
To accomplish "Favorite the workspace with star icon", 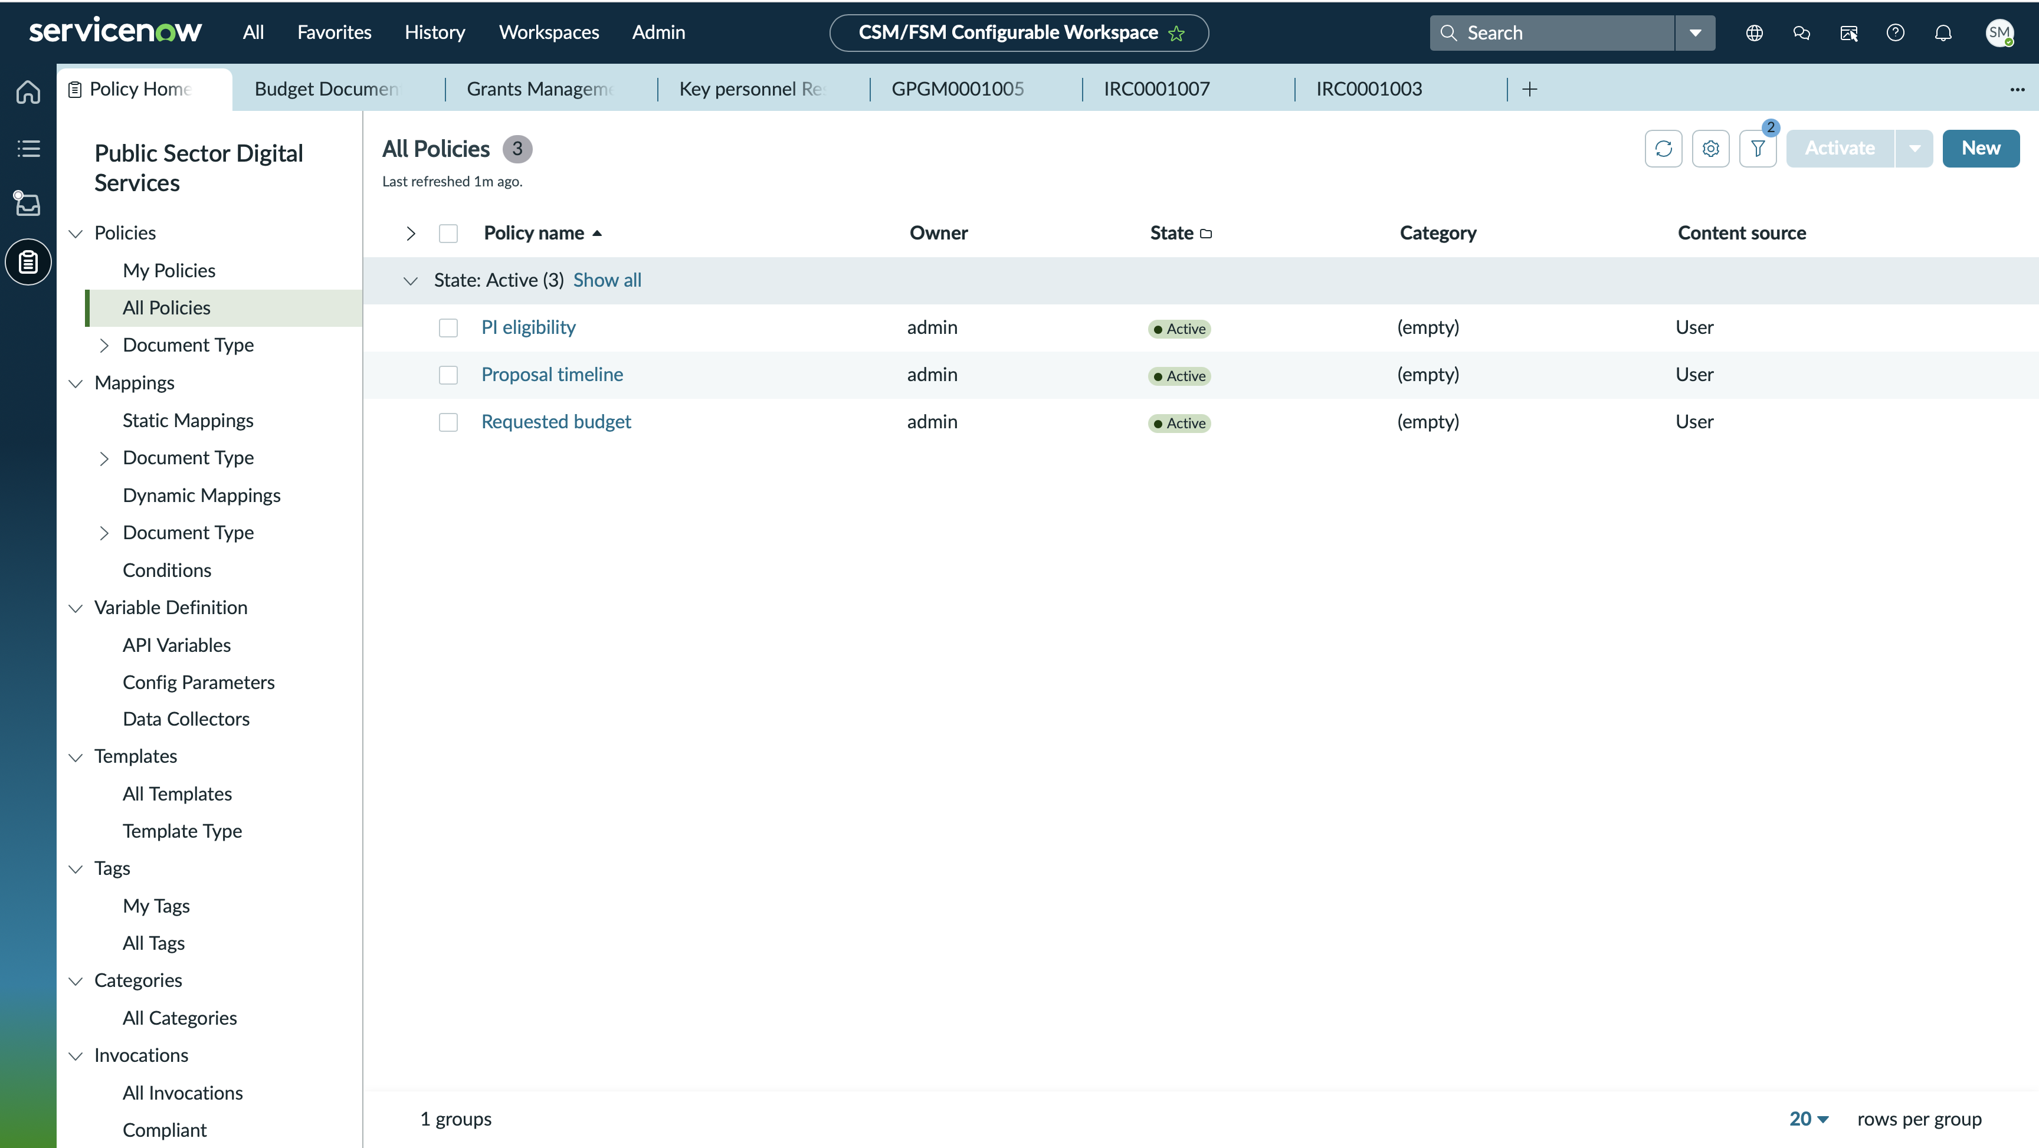I will [x=1176, y=33].
